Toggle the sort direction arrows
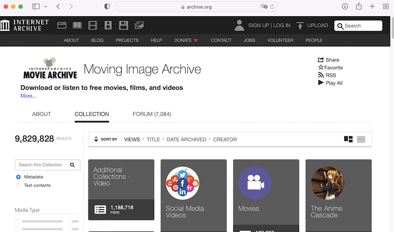The image size is (394, 232). 96,139
